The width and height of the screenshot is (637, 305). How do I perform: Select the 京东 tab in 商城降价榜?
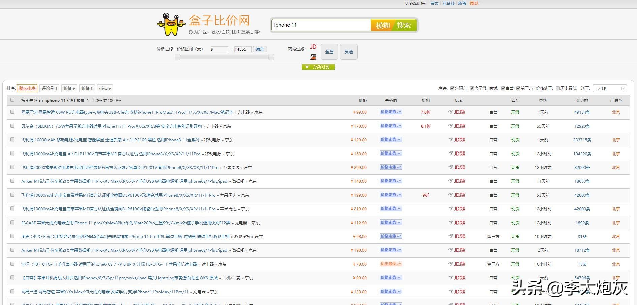(434, 4)
